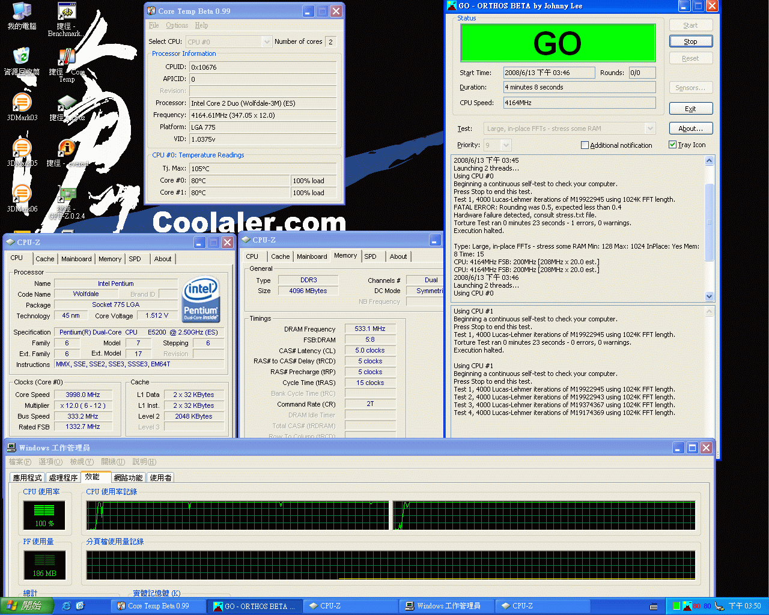769x615 pixels.
Task: Open the Help menu in Core Temp
Action: tap(201, 25)
